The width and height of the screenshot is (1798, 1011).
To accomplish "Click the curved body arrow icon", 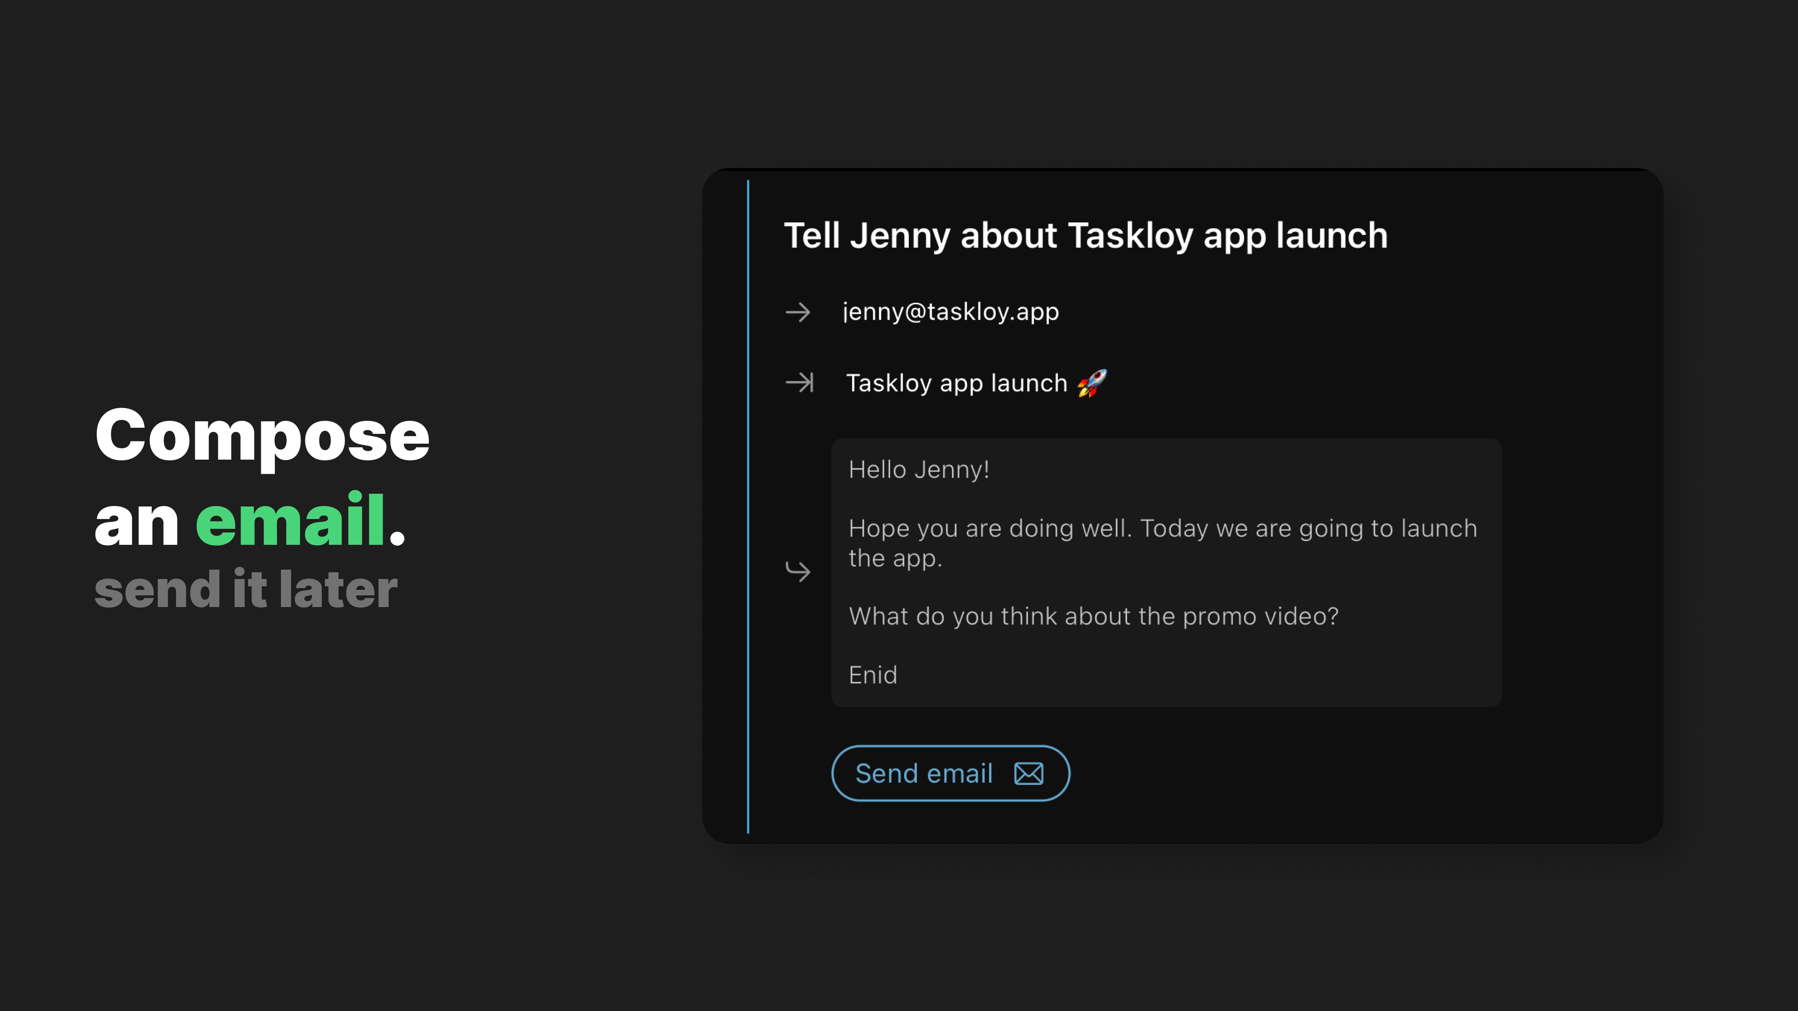I will (798, 571).
